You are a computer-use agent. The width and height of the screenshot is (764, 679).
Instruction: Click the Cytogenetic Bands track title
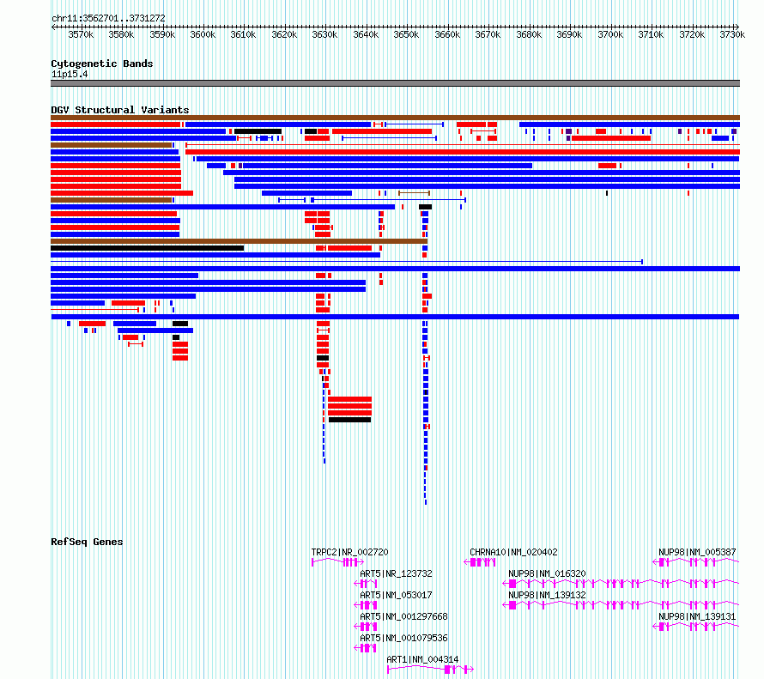pyautogui.click(x=102, y=64)
